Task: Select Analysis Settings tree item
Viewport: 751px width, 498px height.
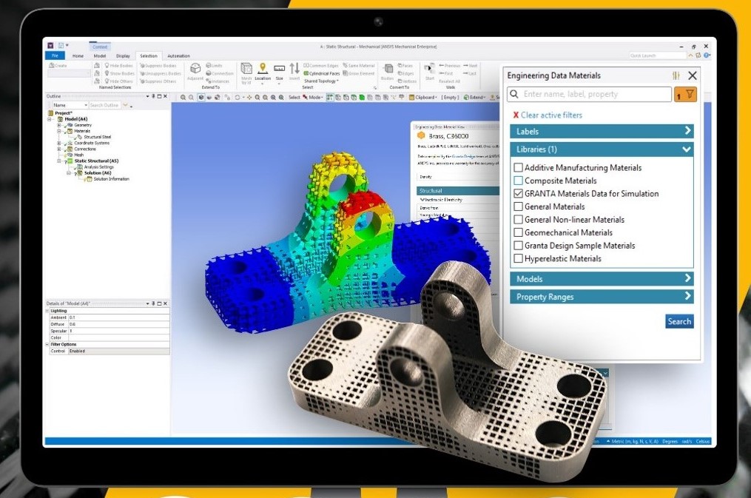Action: tap(98, 167)
